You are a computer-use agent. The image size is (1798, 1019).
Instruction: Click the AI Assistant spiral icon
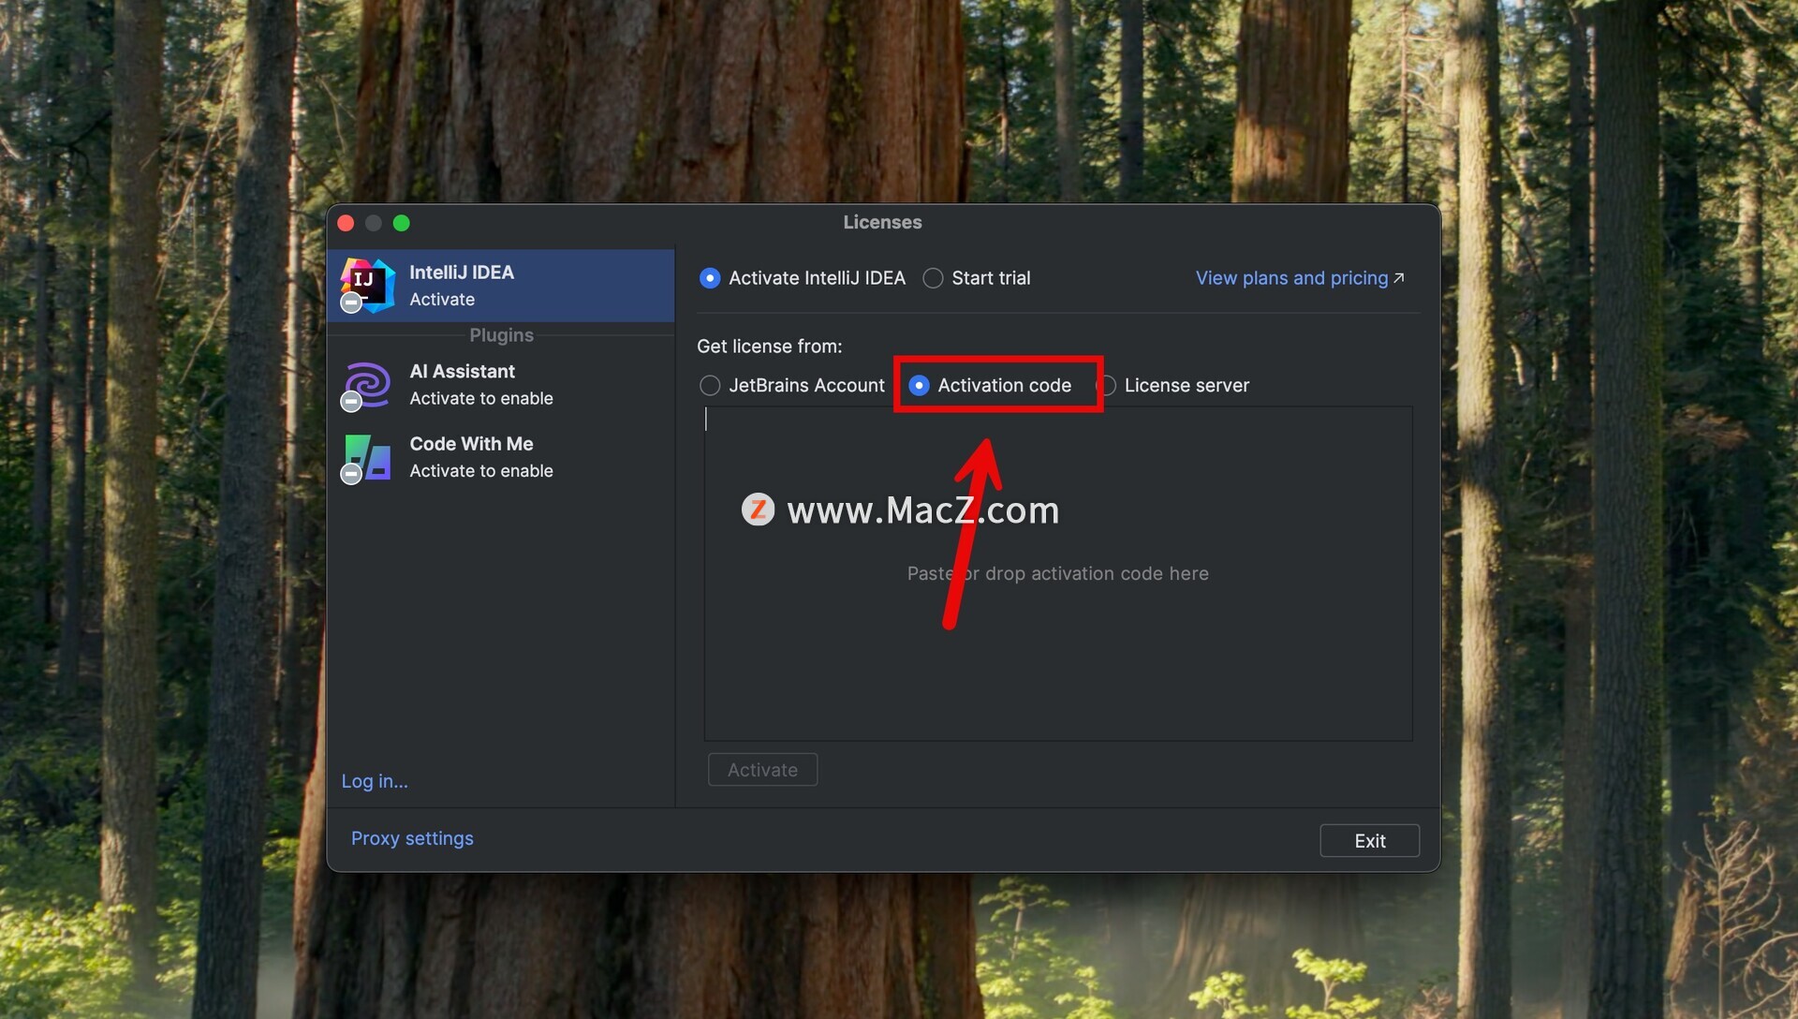point(366,385)
